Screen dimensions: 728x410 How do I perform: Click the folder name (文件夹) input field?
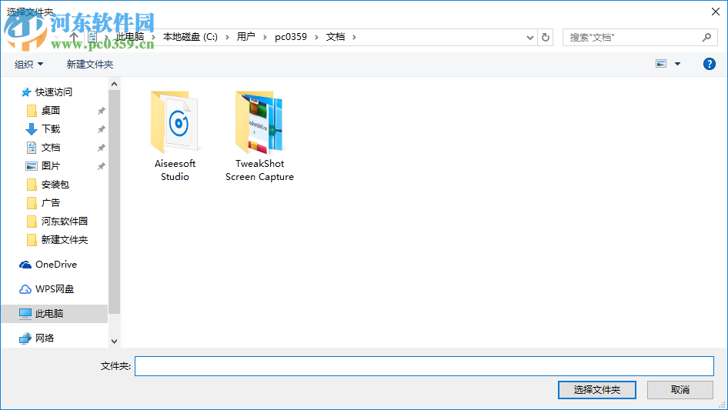[x=424, y=366]
